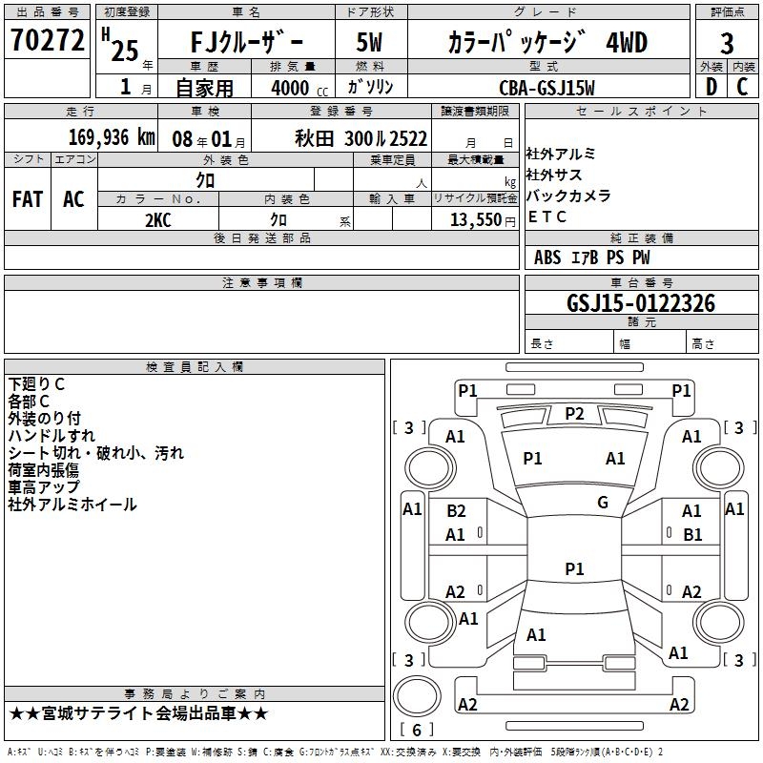Select note シート切れ・破れ小、汚れ

tap(96, 453)
